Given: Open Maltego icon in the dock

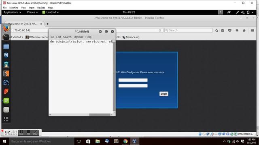Looking at the screenshot, I should click(6, 82).
